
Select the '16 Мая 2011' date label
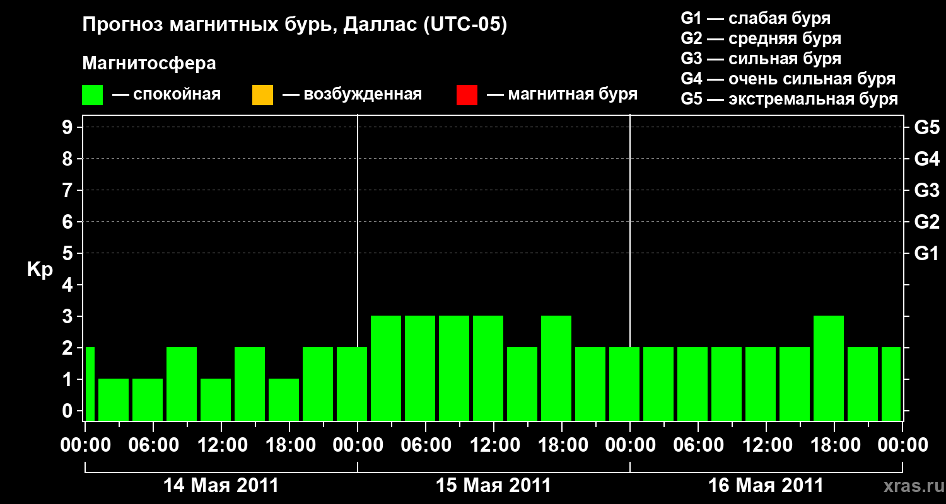tap(766, 486)
